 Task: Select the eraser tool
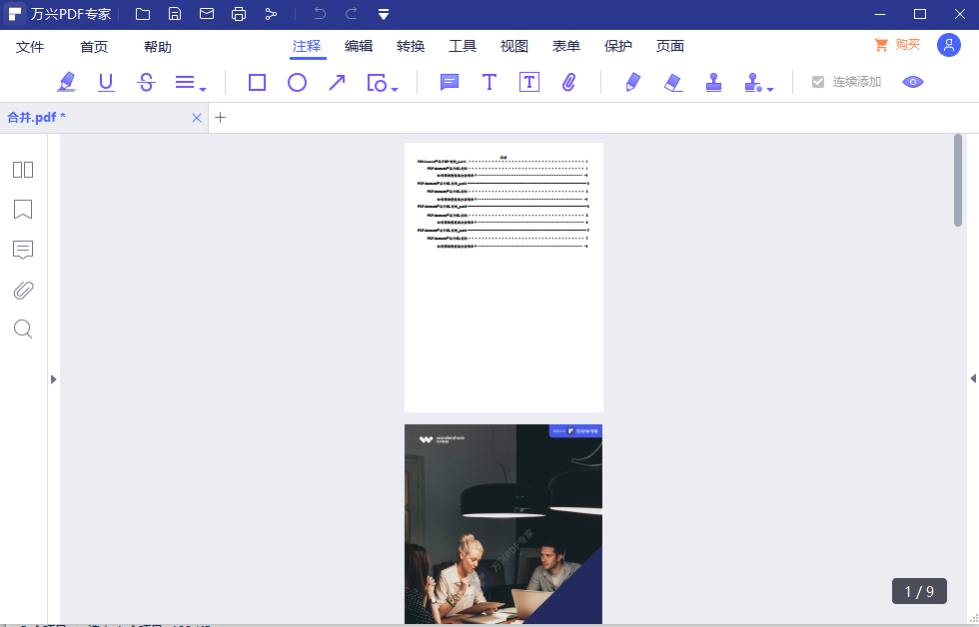pos(673,82)
